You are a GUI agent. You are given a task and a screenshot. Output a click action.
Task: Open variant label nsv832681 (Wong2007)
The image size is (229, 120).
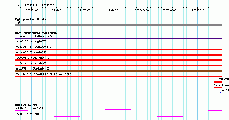(x=31, y=41)
